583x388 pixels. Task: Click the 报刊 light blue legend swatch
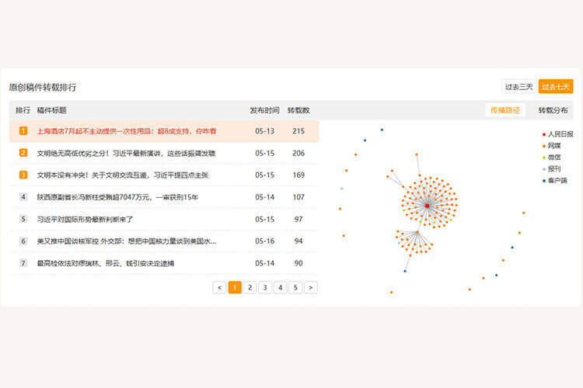[544, 169]
